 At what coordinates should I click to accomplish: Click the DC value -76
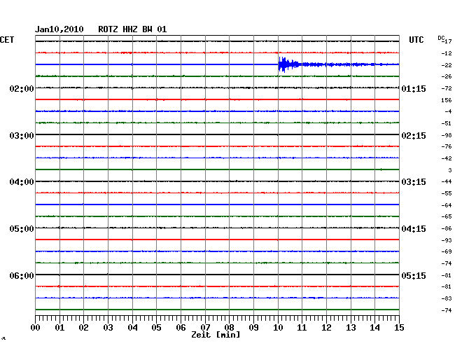pyautogui.click(x=447, y=146)
